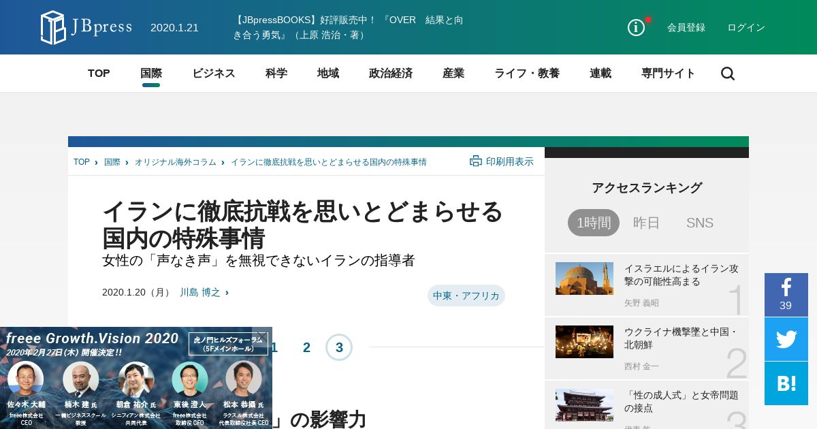Share on Facebook button
The height and width of the screenshot is (429, 817).
[786, 295]
